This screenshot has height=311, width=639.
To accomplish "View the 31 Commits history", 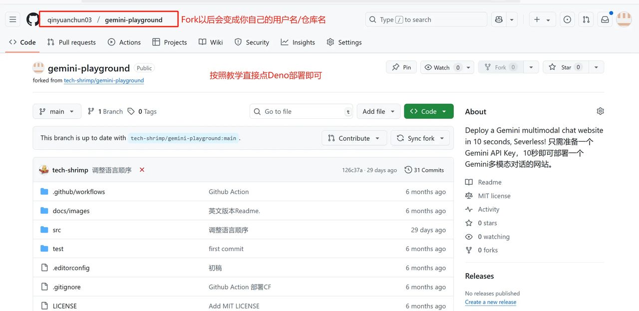I will [424, 170].
